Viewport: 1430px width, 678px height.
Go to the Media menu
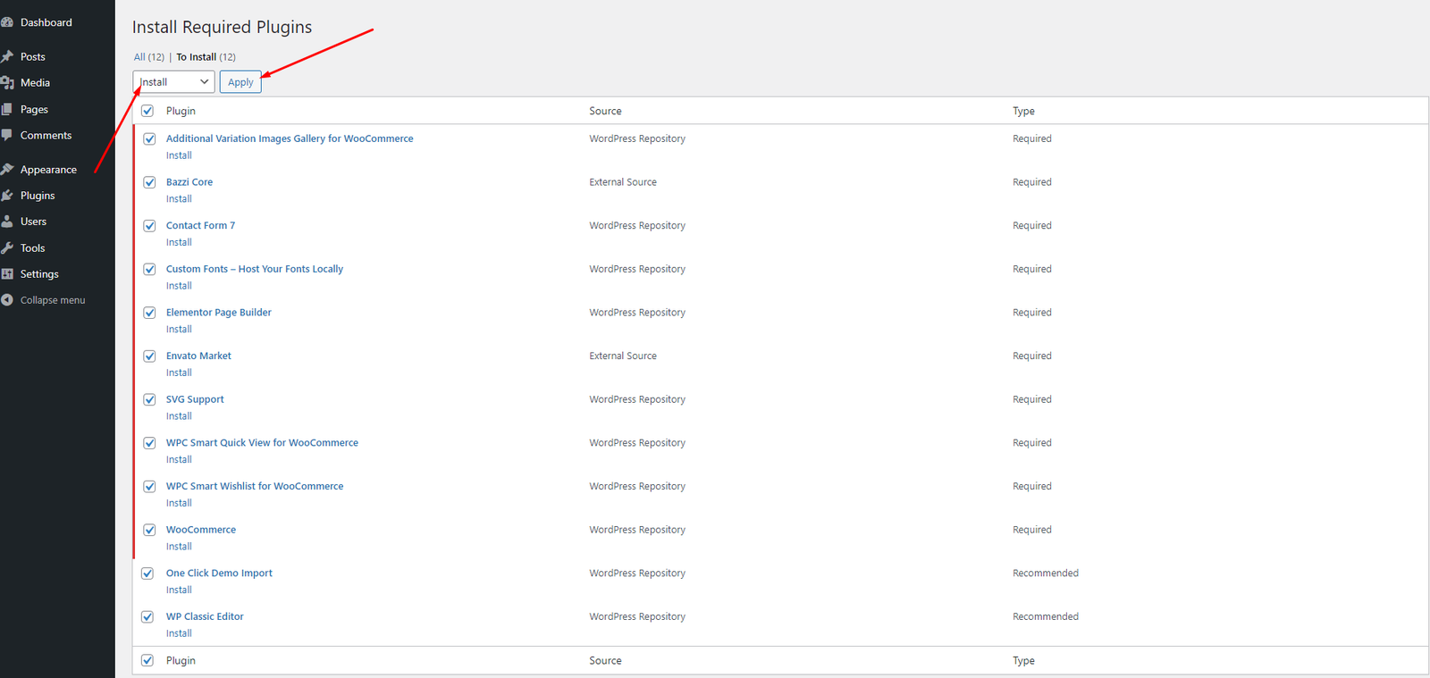(x=35, y=82)
